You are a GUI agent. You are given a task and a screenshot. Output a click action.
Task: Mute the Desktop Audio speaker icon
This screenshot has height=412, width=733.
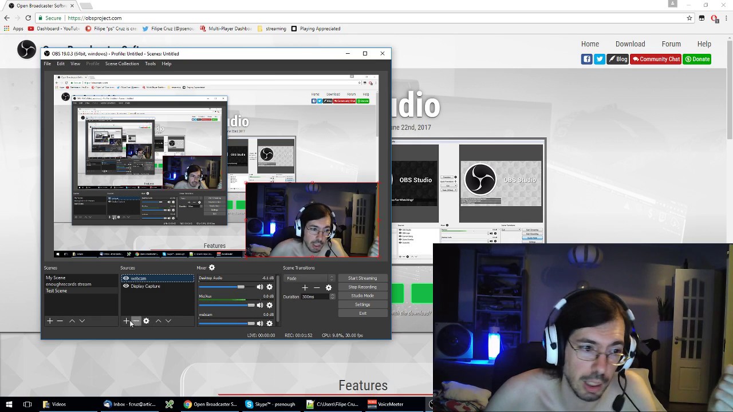click(260, 287)
